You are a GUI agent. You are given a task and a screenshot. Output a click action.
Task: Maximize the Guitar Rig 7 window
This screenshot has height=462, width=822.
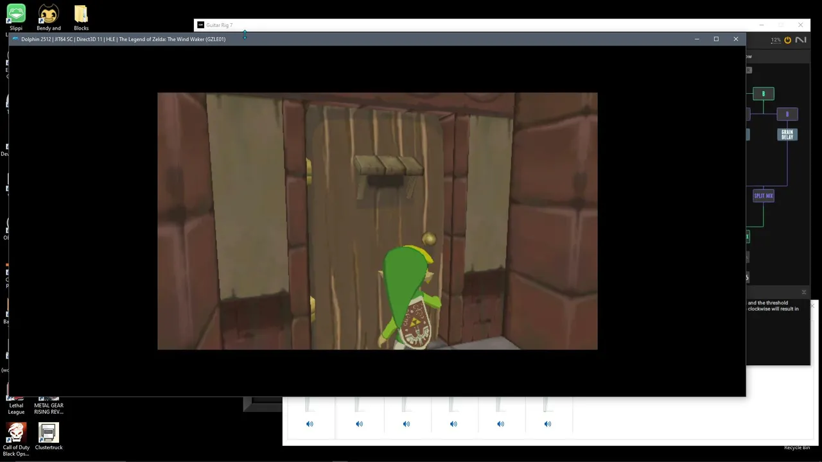[x=781, y=25]
